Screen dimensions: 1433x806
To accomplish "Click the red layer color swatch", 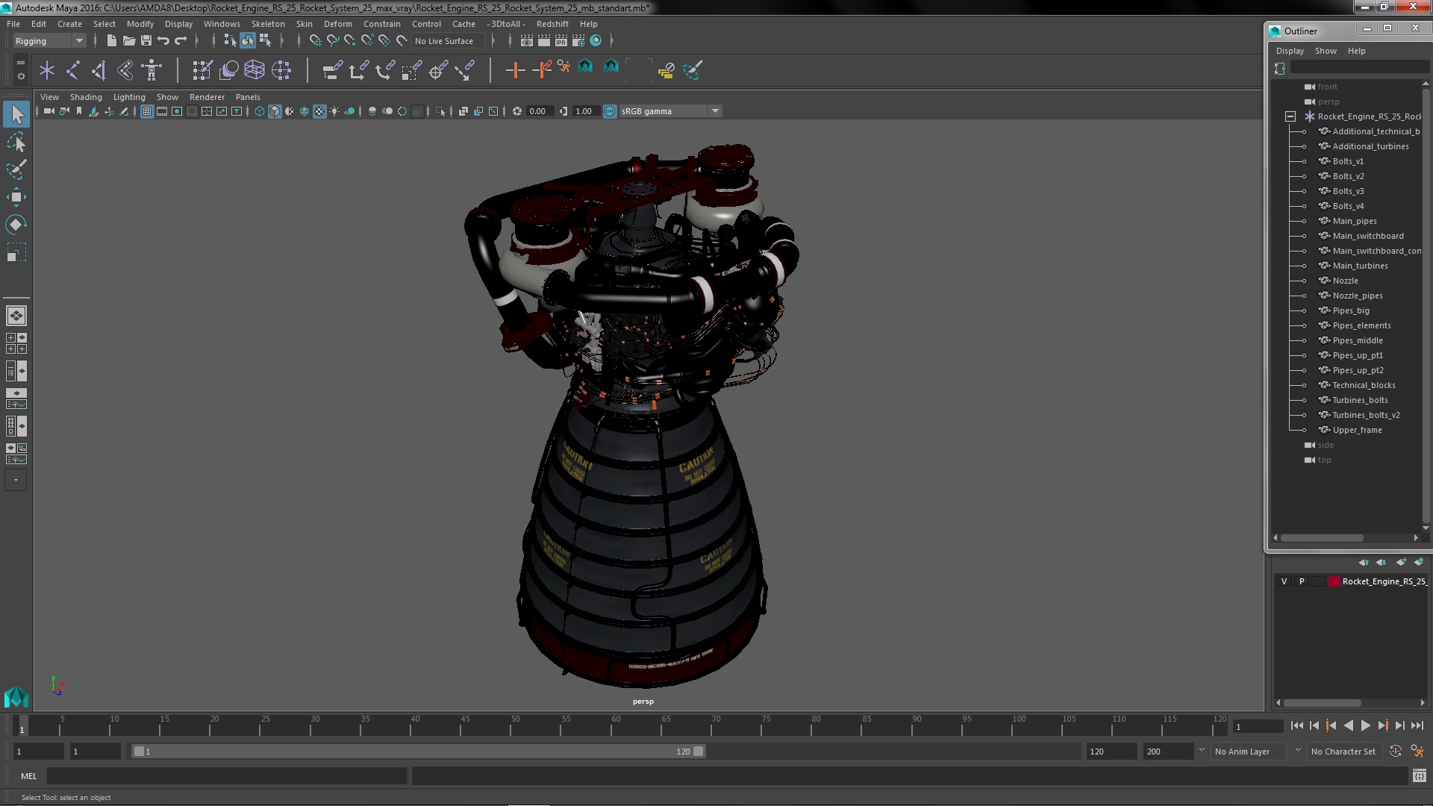I will [1334, 581].
